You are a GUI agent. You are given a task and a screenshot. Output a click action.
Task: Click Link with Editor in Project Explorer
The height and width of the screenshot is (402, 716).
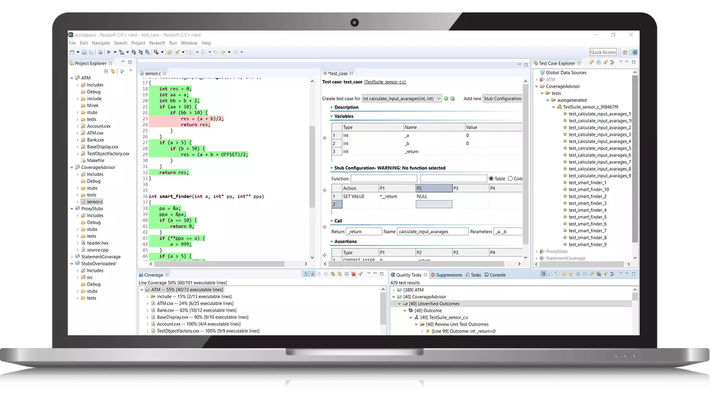(113, 72)
